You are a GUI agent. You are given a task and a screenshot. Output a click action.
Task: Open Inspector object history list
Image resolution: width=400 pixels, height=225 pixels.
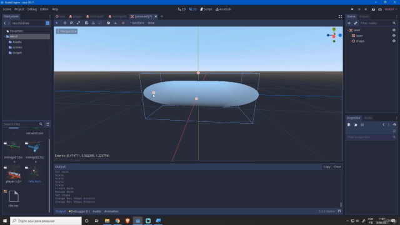[394, 125]
